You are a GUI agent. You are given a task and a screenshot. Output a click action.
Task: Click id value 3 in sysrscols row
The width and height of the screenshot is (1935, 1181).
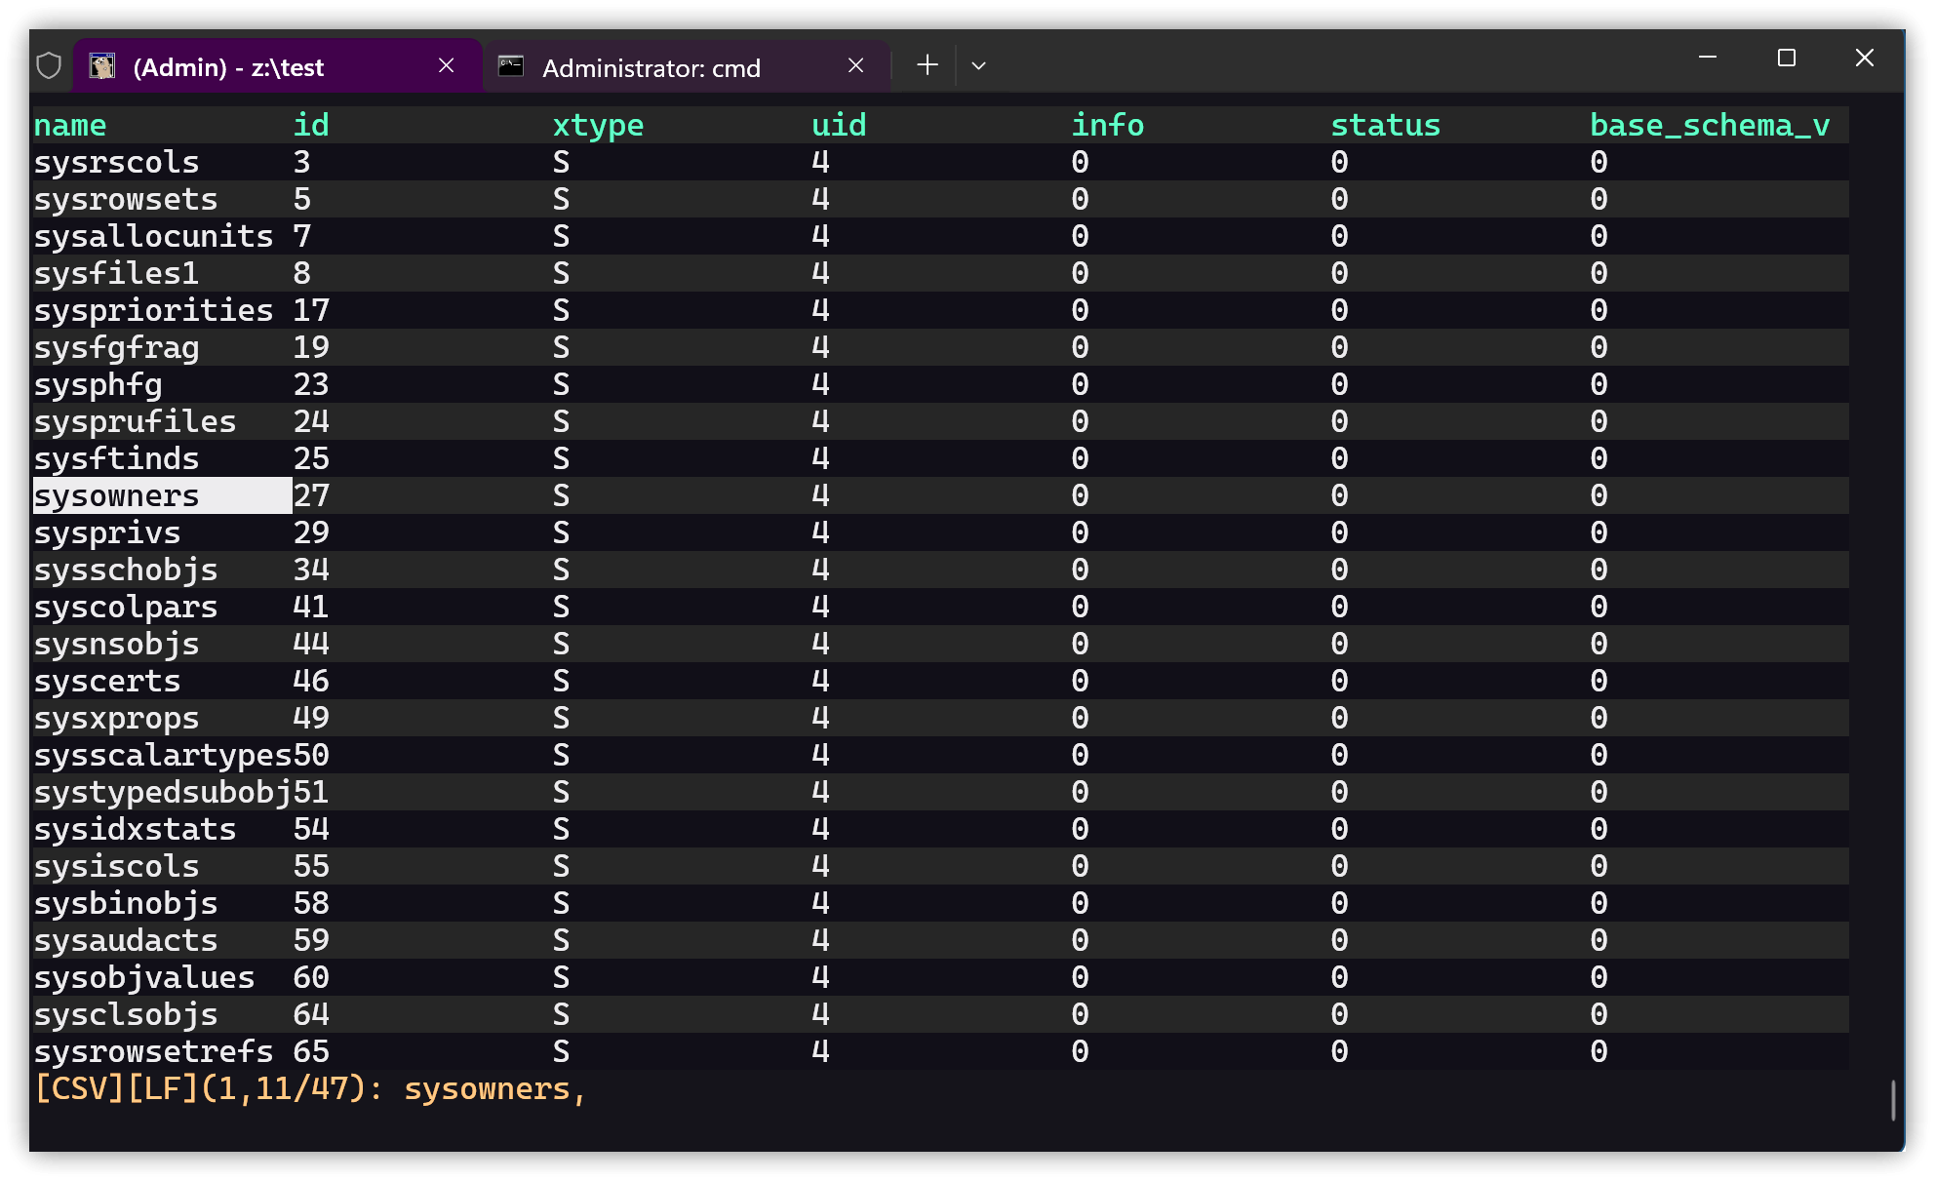(302, 162)
